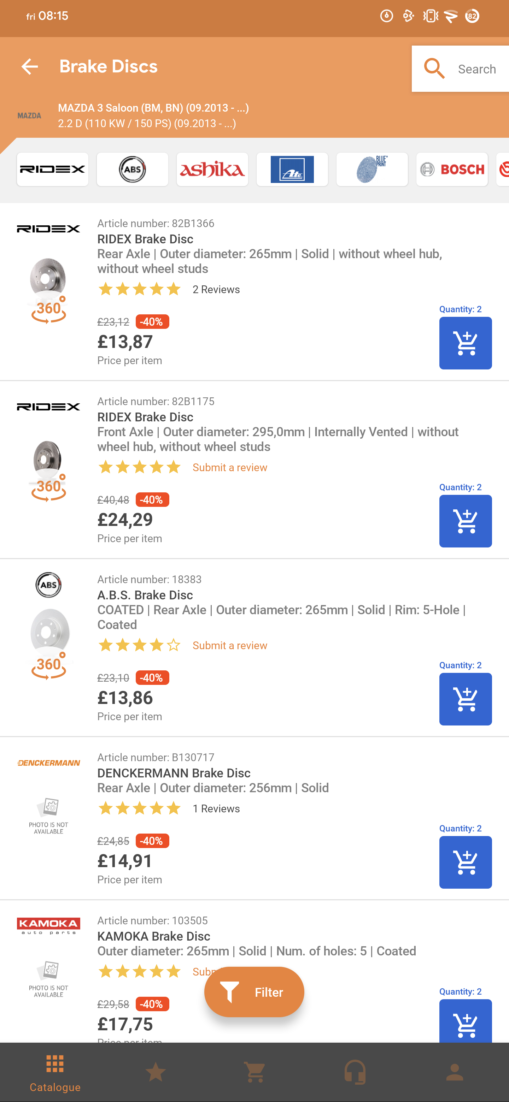Tap the back arrow in header

(x=30, y=67)
